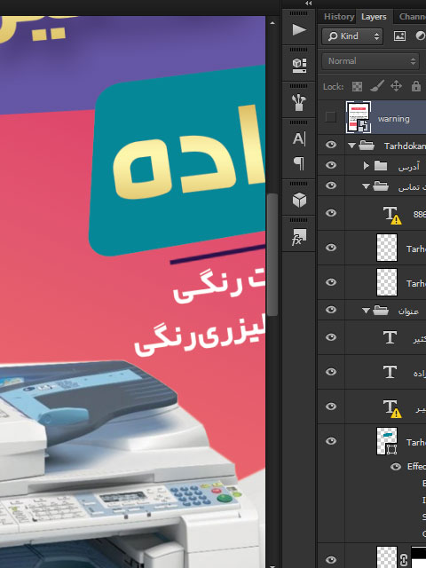
Task: Filter layers by pixel layer icon
Action: point(399,35)
